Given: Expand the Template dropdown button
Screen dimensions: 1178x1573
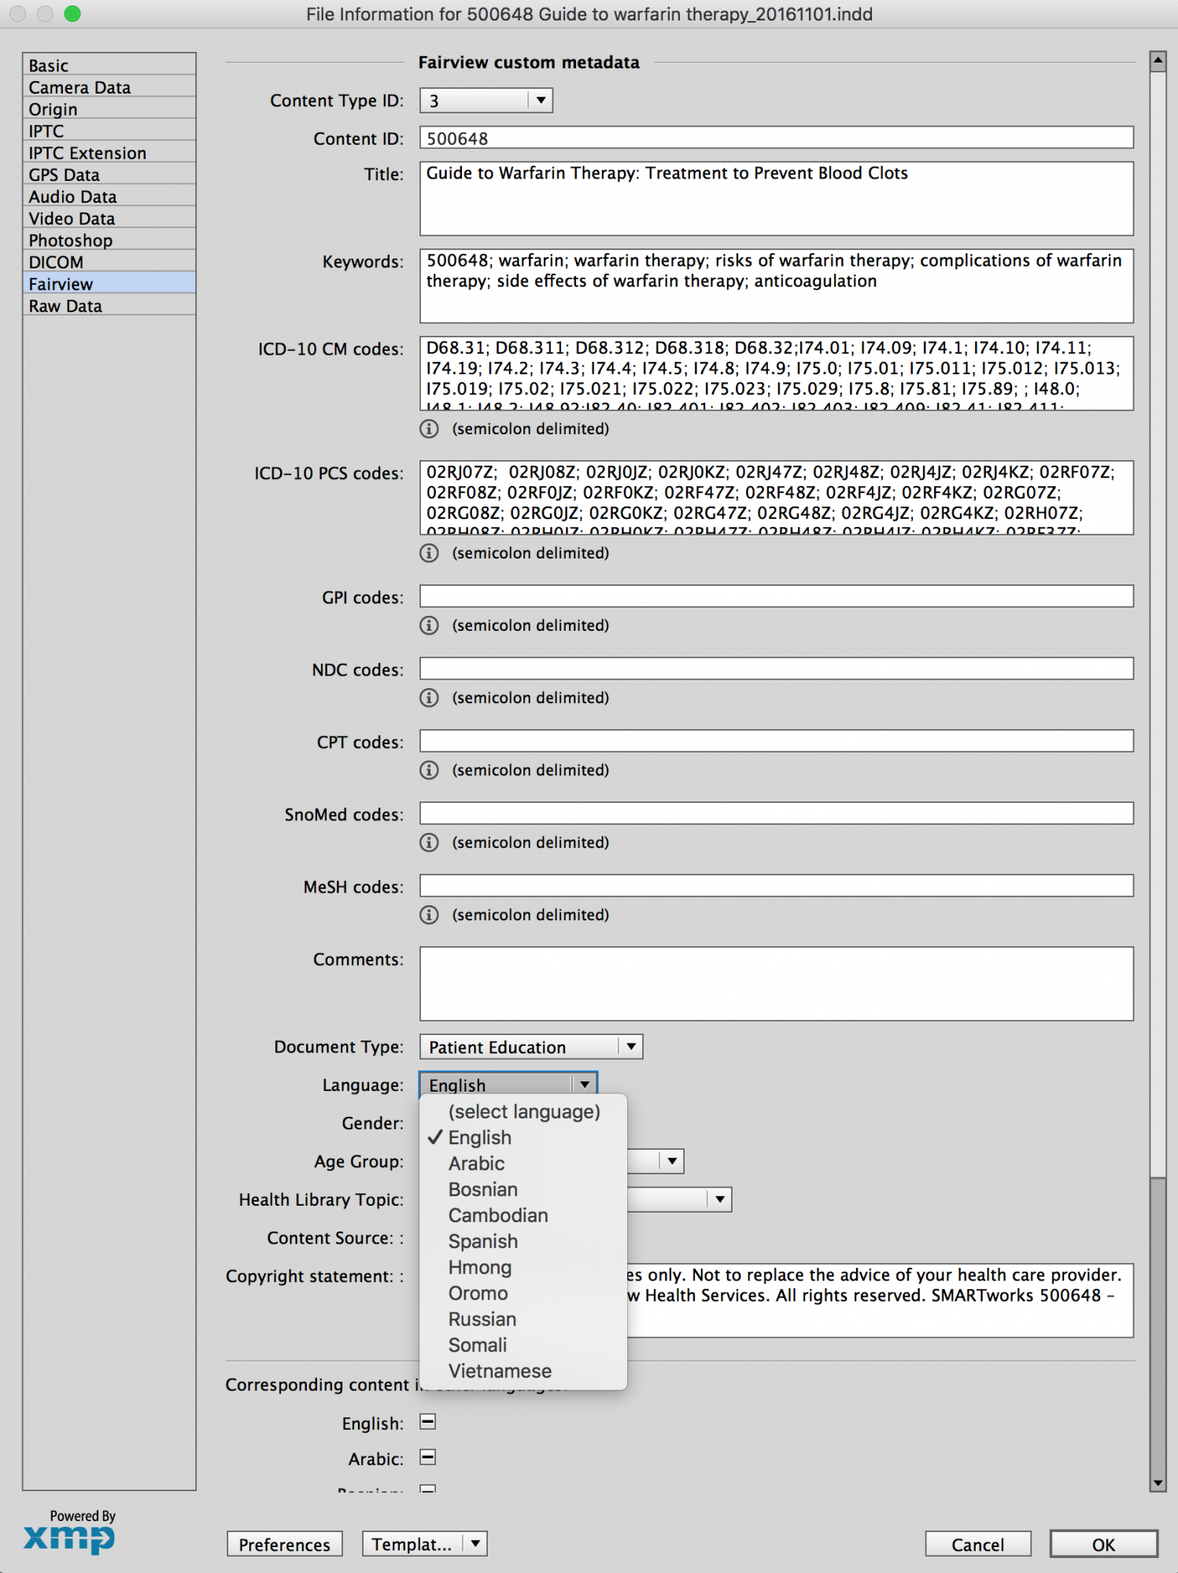Looking at the screenshot, I should click(x=475, y=1544).
